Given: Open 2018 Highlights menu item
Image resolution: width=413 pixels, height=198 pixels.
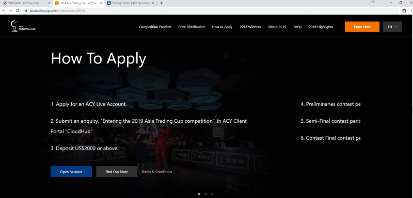Looking at the screenshot, I should [x=321, y=27].
